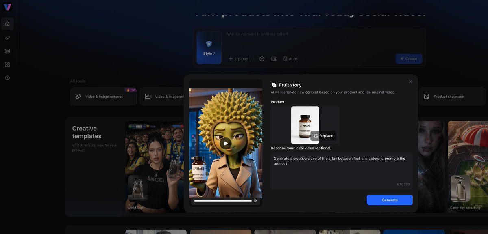The height and width of the screenshot is (234, 488).
Task: Open the Product showcase tool card
Action: pyautogui.click(x=453, y=97)
